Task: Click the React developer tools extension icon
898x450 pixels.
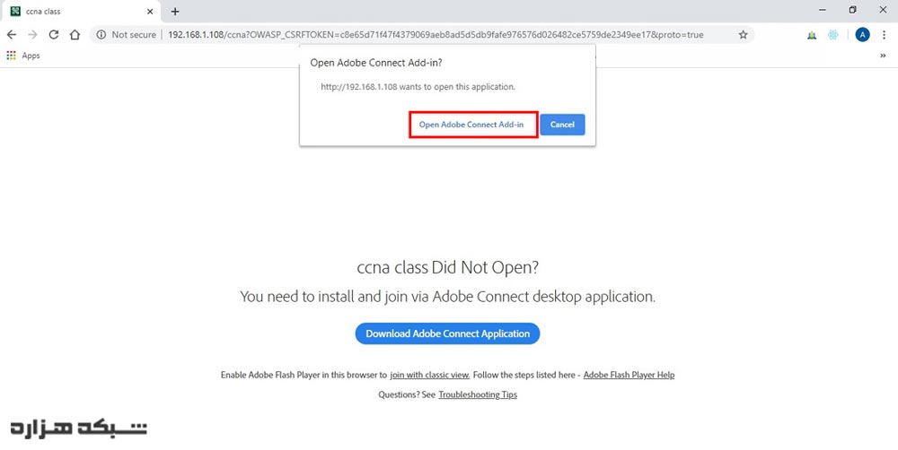Action: pos(832,35)
